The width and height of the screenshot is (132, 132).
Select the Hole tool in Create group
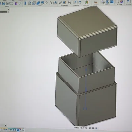[8, 3]
